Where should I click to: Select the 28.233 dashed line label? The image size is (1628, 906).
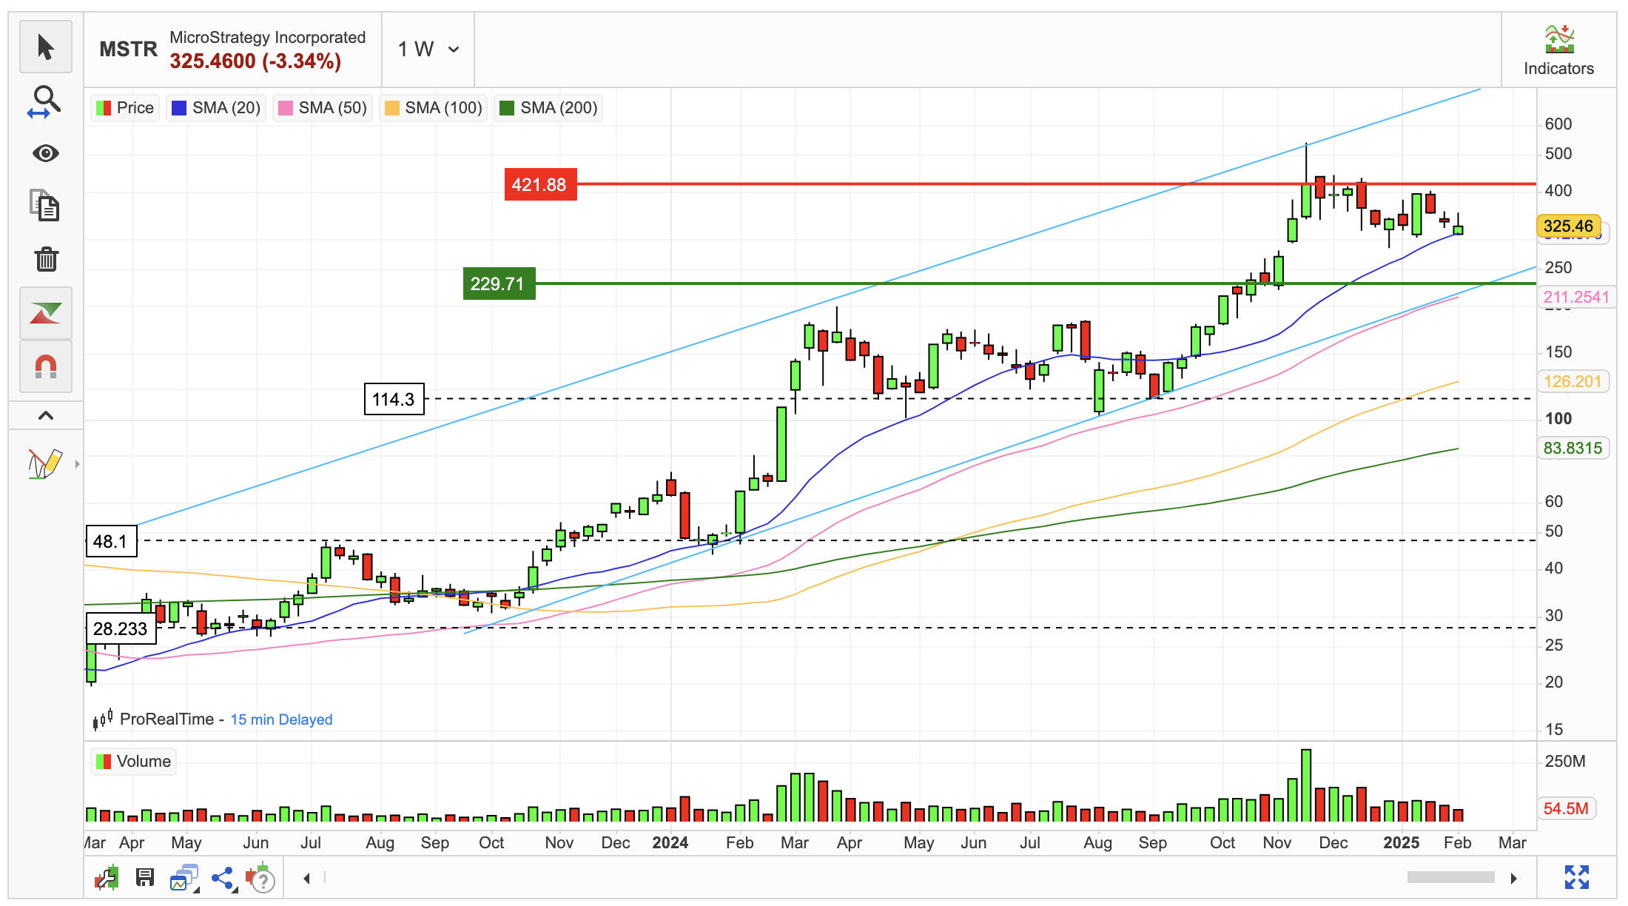(121, 628)
